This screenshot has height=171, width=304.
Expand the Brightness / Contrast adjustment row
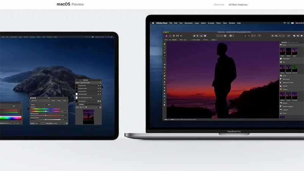(292, 82)
